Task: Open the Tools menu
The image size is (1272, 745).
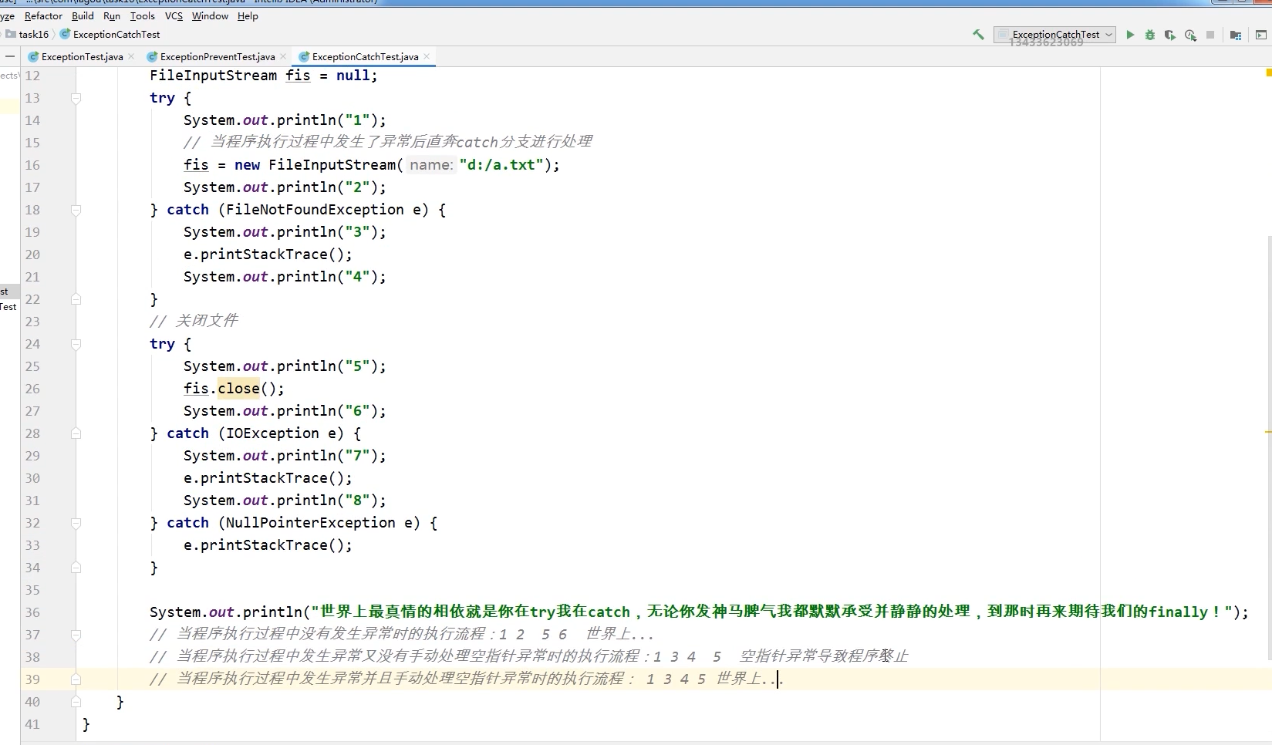Action: pyautogui.click(x=143, y=15)
